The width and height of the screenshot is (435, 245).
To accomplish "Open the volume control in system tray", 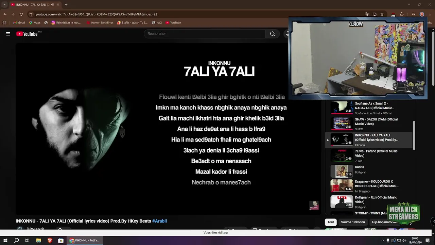I will 404,241.
